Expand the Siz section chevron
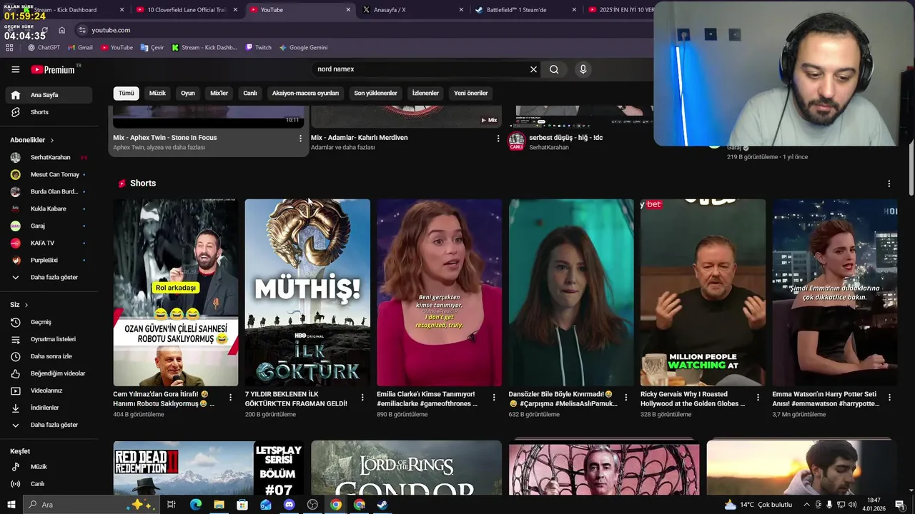Image resolution: width=915 pixels, height=514 pixels. 26,305
